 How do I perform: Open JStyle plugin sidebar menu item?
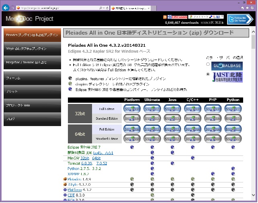tap(32, 49)
